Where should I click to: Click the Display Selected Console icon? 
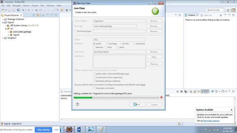(x=217, y=91)
